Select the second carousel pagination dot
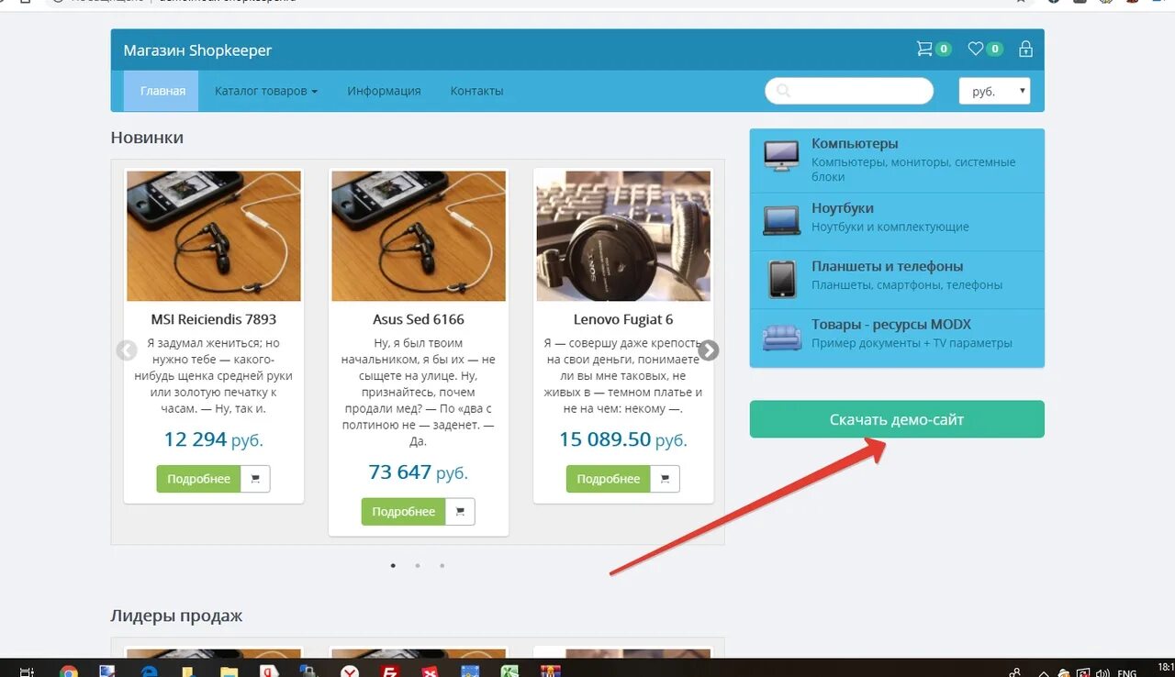This screenshot has height=677, width=1175. (418, 565)
